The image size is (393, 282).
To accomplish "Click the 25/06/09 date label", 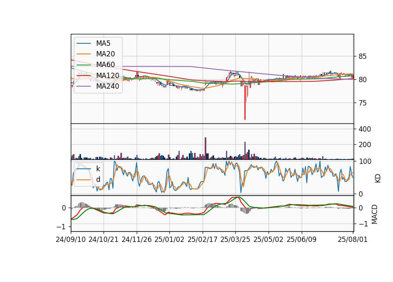I will point(302,239).
